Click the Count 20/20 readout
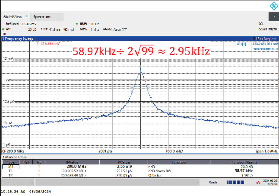Screen dimensions: 279x196 point(268,29)
